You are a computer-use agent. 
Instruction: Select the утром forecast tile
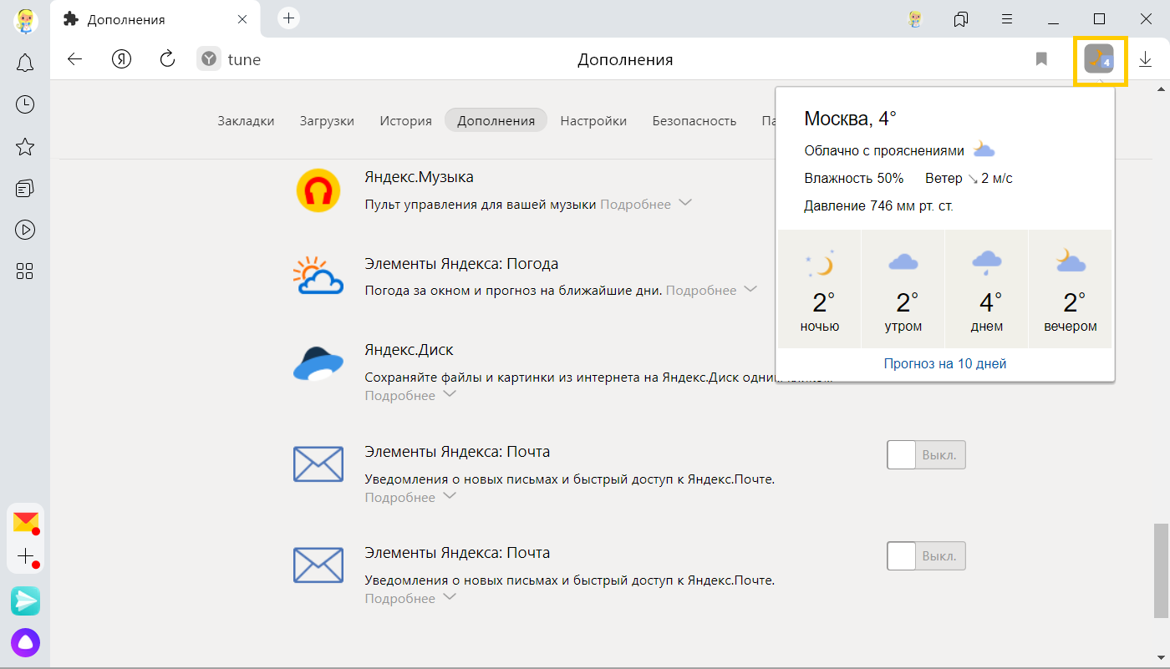[903, 289]
